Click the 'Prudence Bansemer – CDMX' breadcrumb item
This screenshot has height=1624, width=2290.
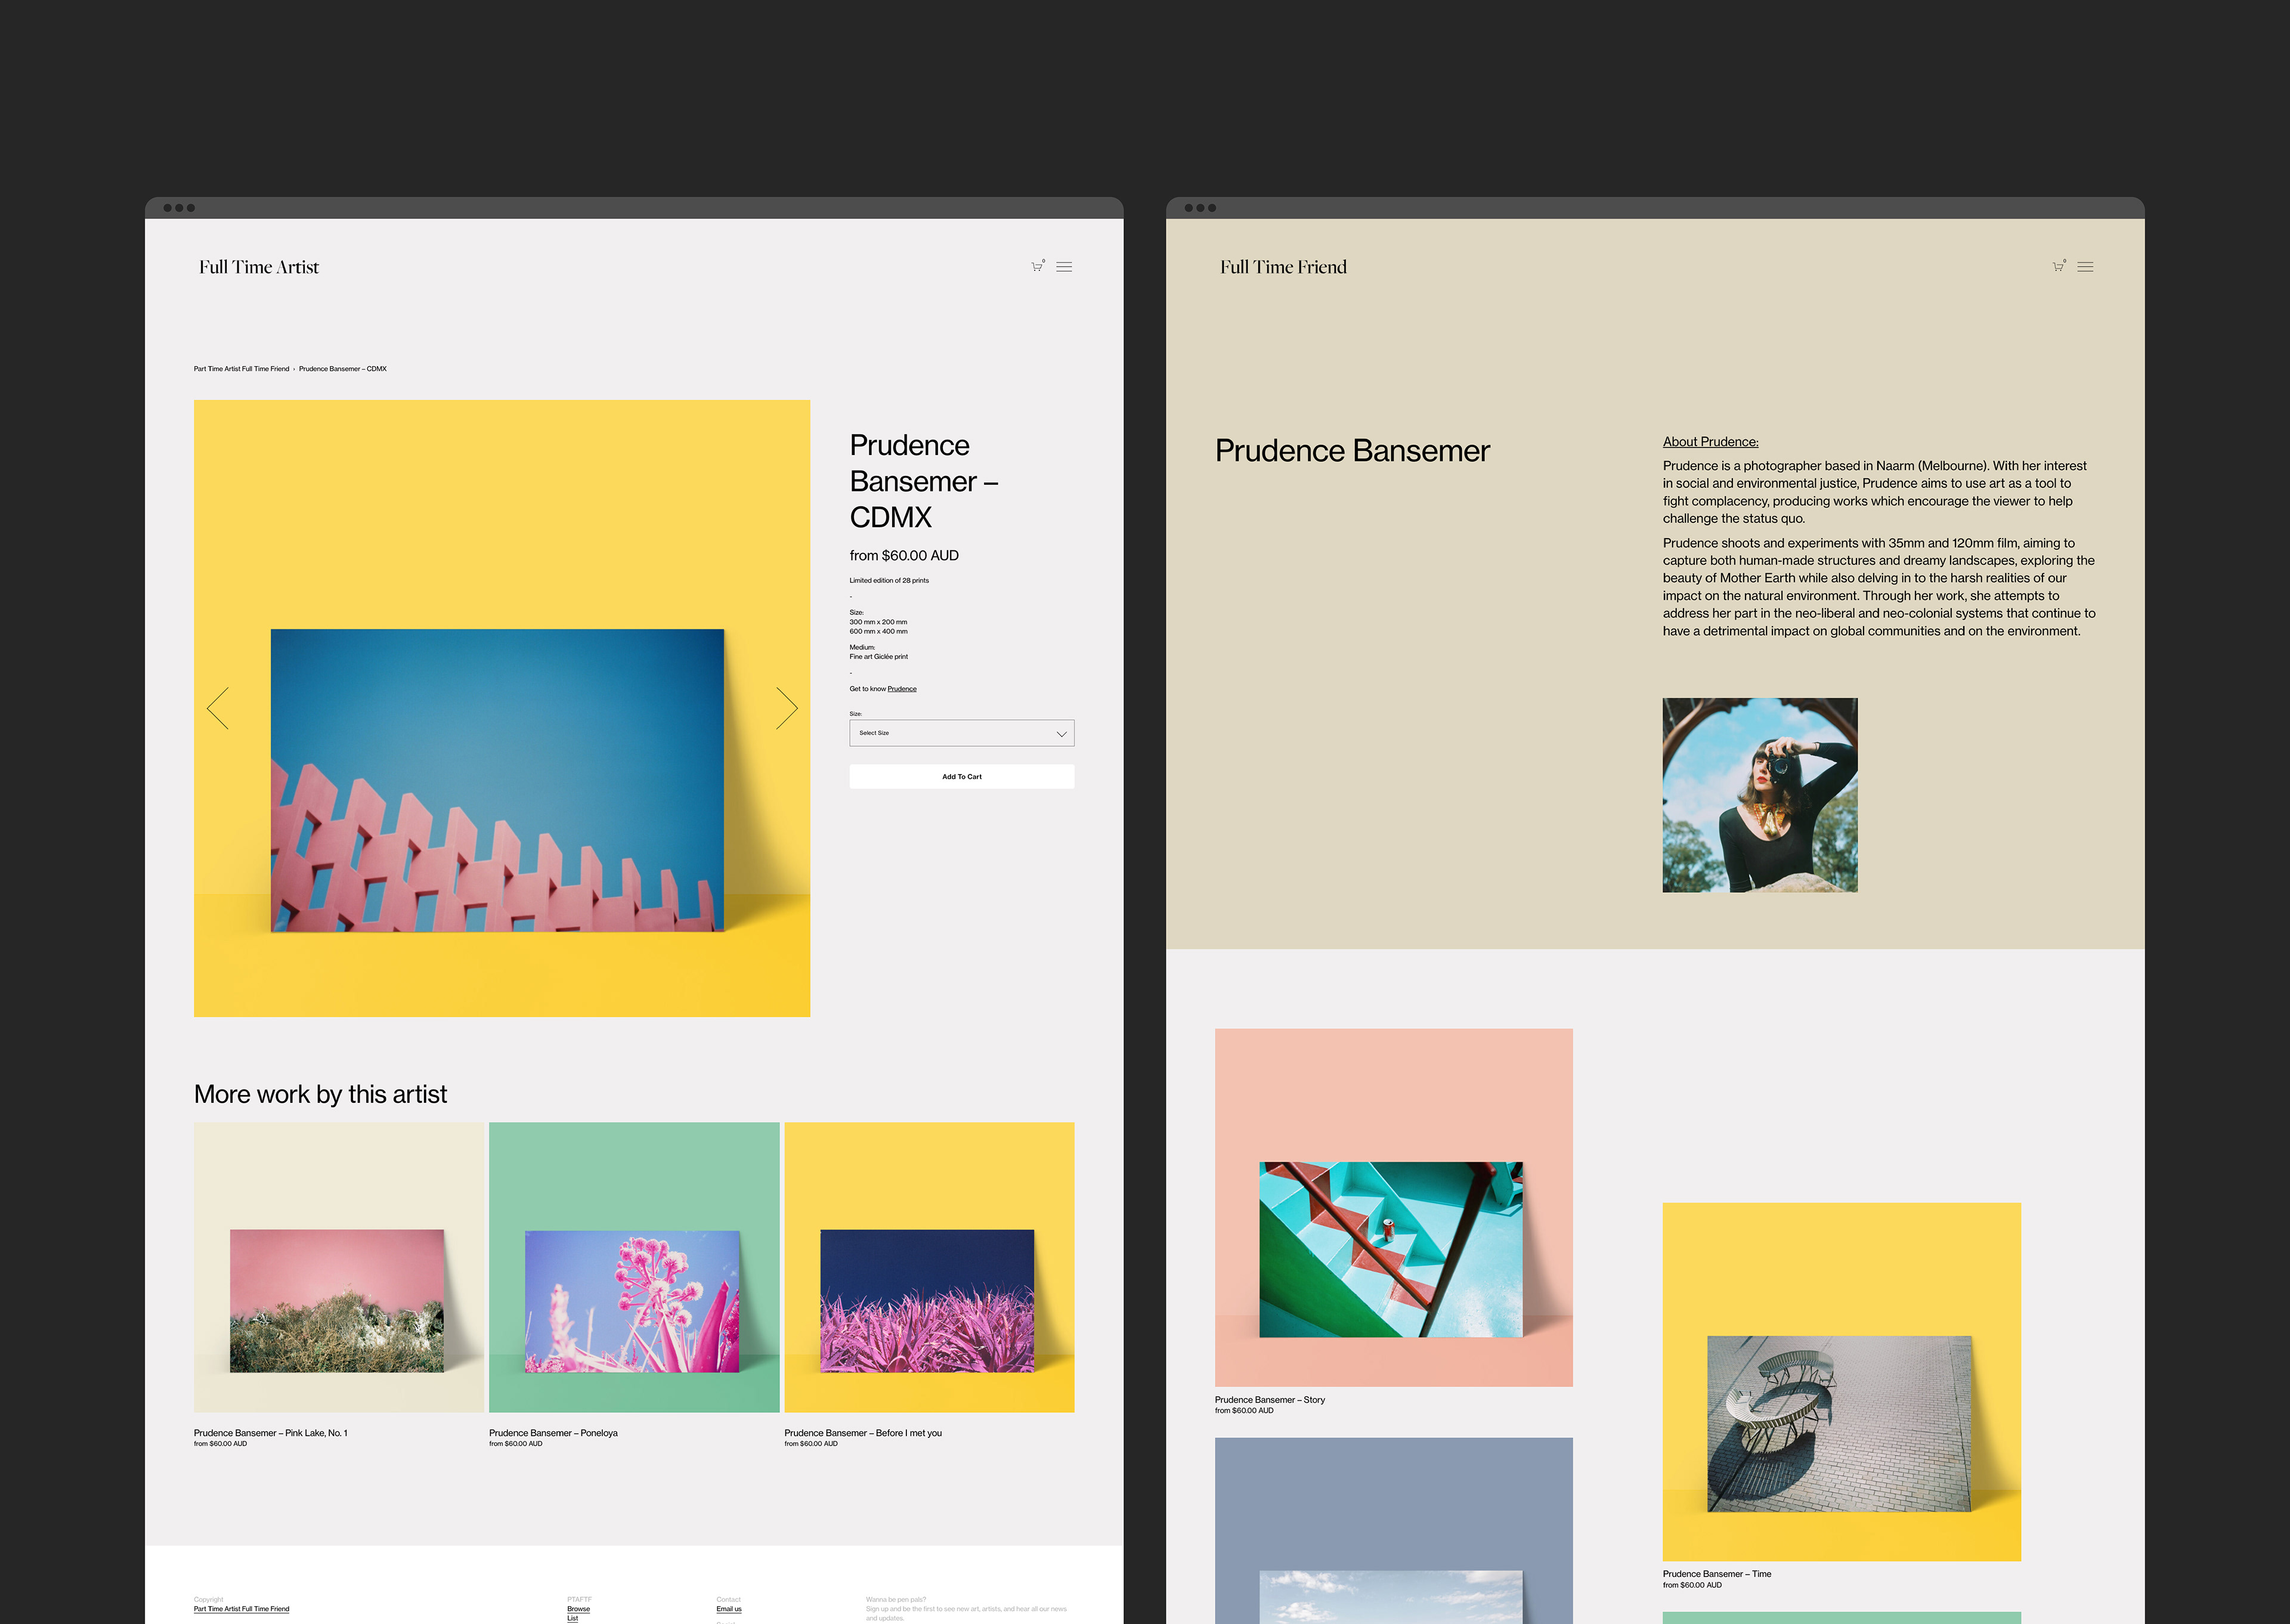tap(343, 369)
